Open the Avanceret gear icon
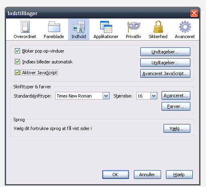The image size is (206, 187). (185, 27)
